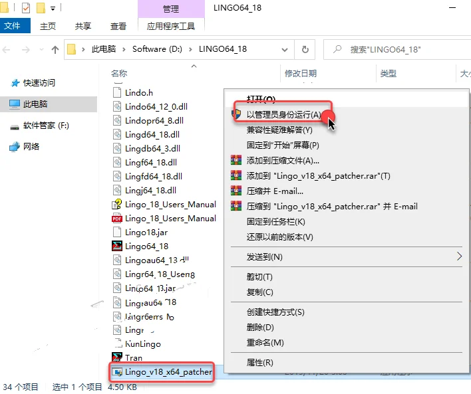Viewport: 471px width, 394px height.
Task: Choose 重命名(M) from the context menu
Action: (265, 342)
